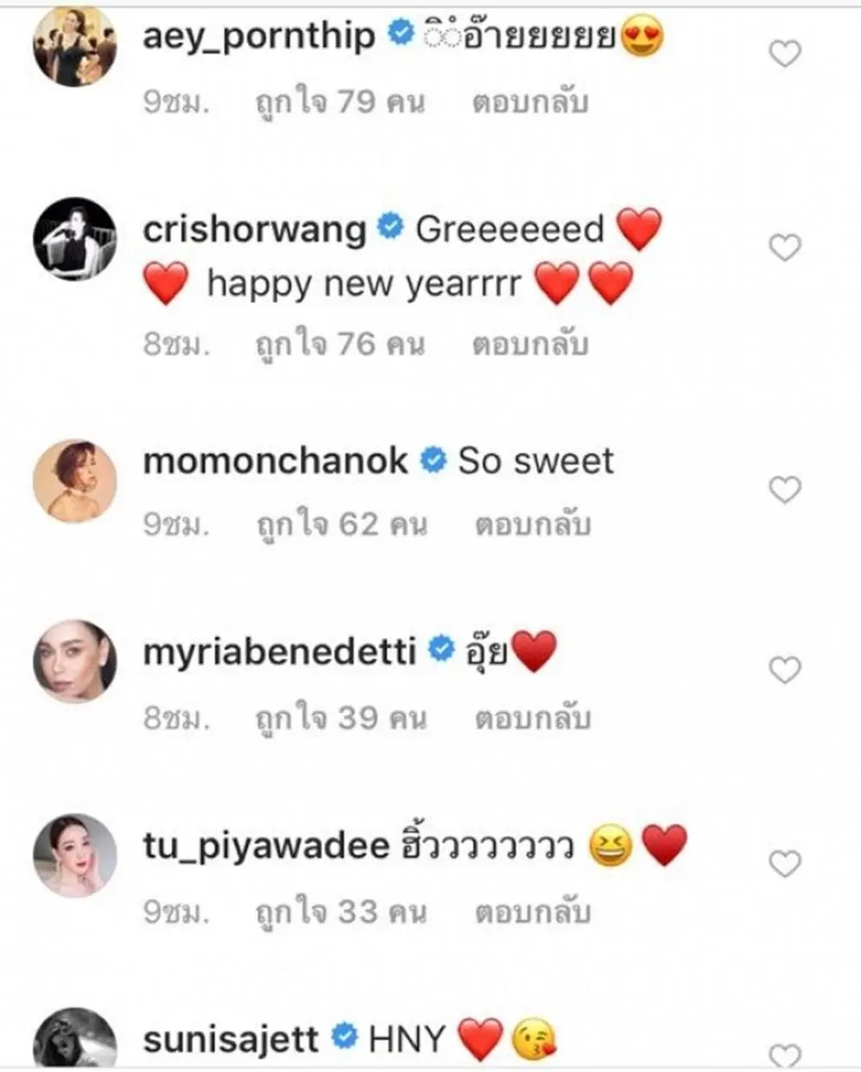861x1072 pixels.
Task: Open the momonchanok username link
Action: pyautogui.click(x=275, y=461)
